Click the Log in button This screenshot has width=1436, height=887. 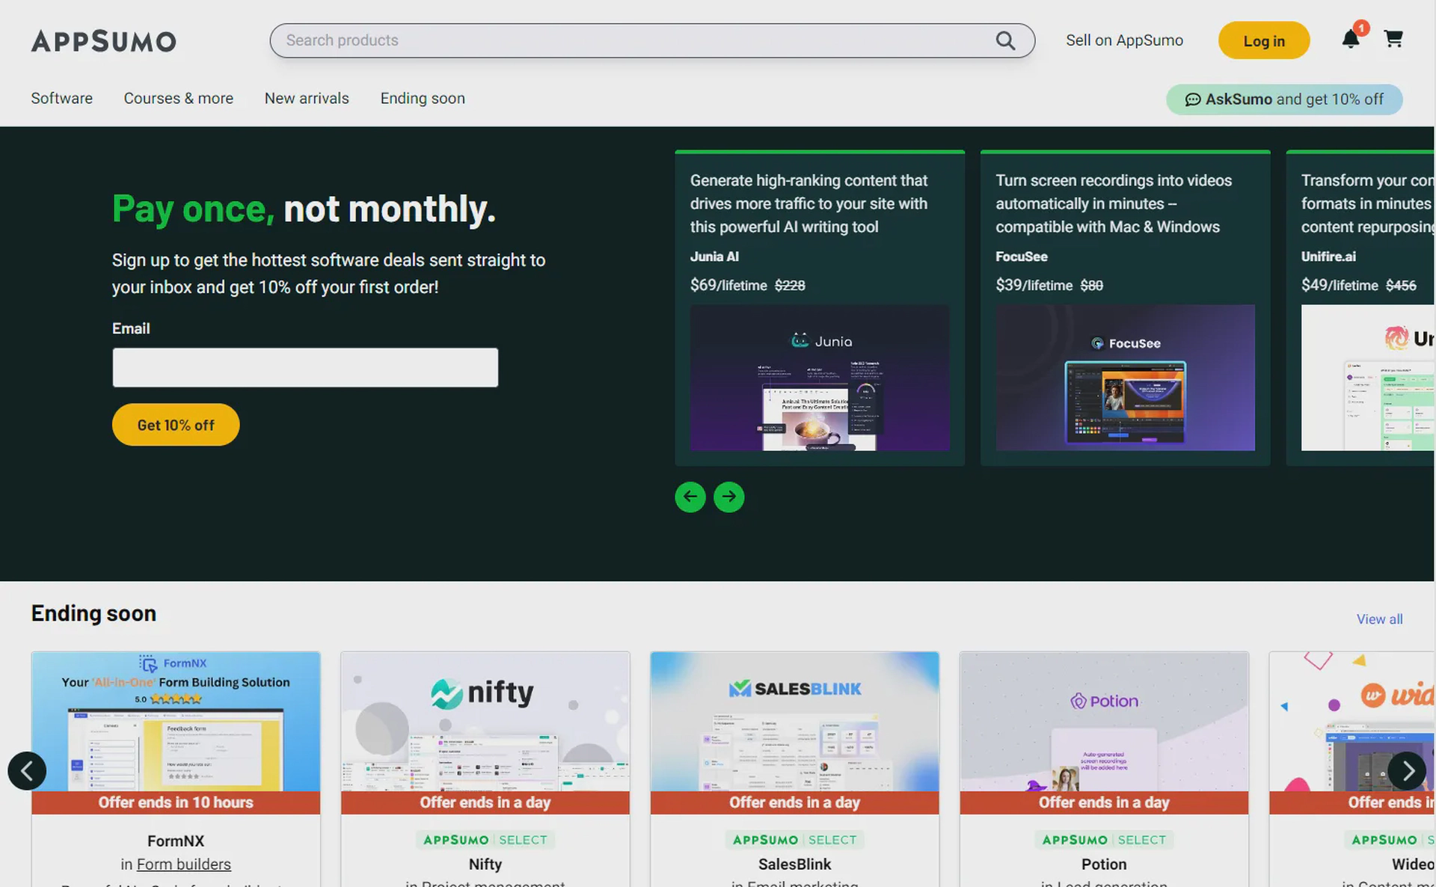click(1264, 40)
